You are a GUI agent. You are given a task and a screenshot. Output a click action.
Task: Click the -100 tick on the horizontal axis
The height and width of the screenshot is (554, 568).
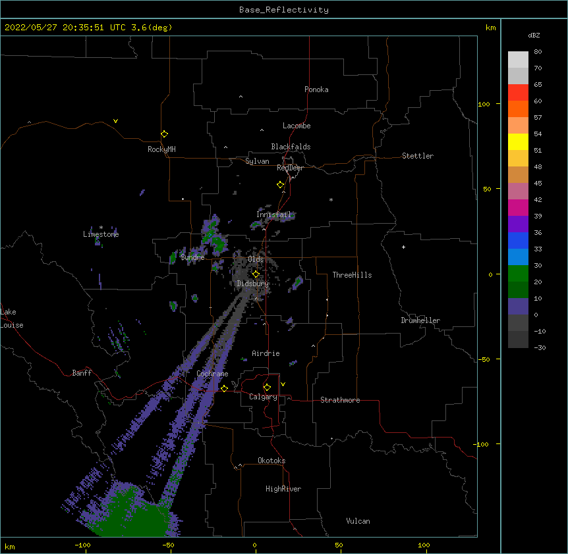pyautogui.click(x=82, y=545)
